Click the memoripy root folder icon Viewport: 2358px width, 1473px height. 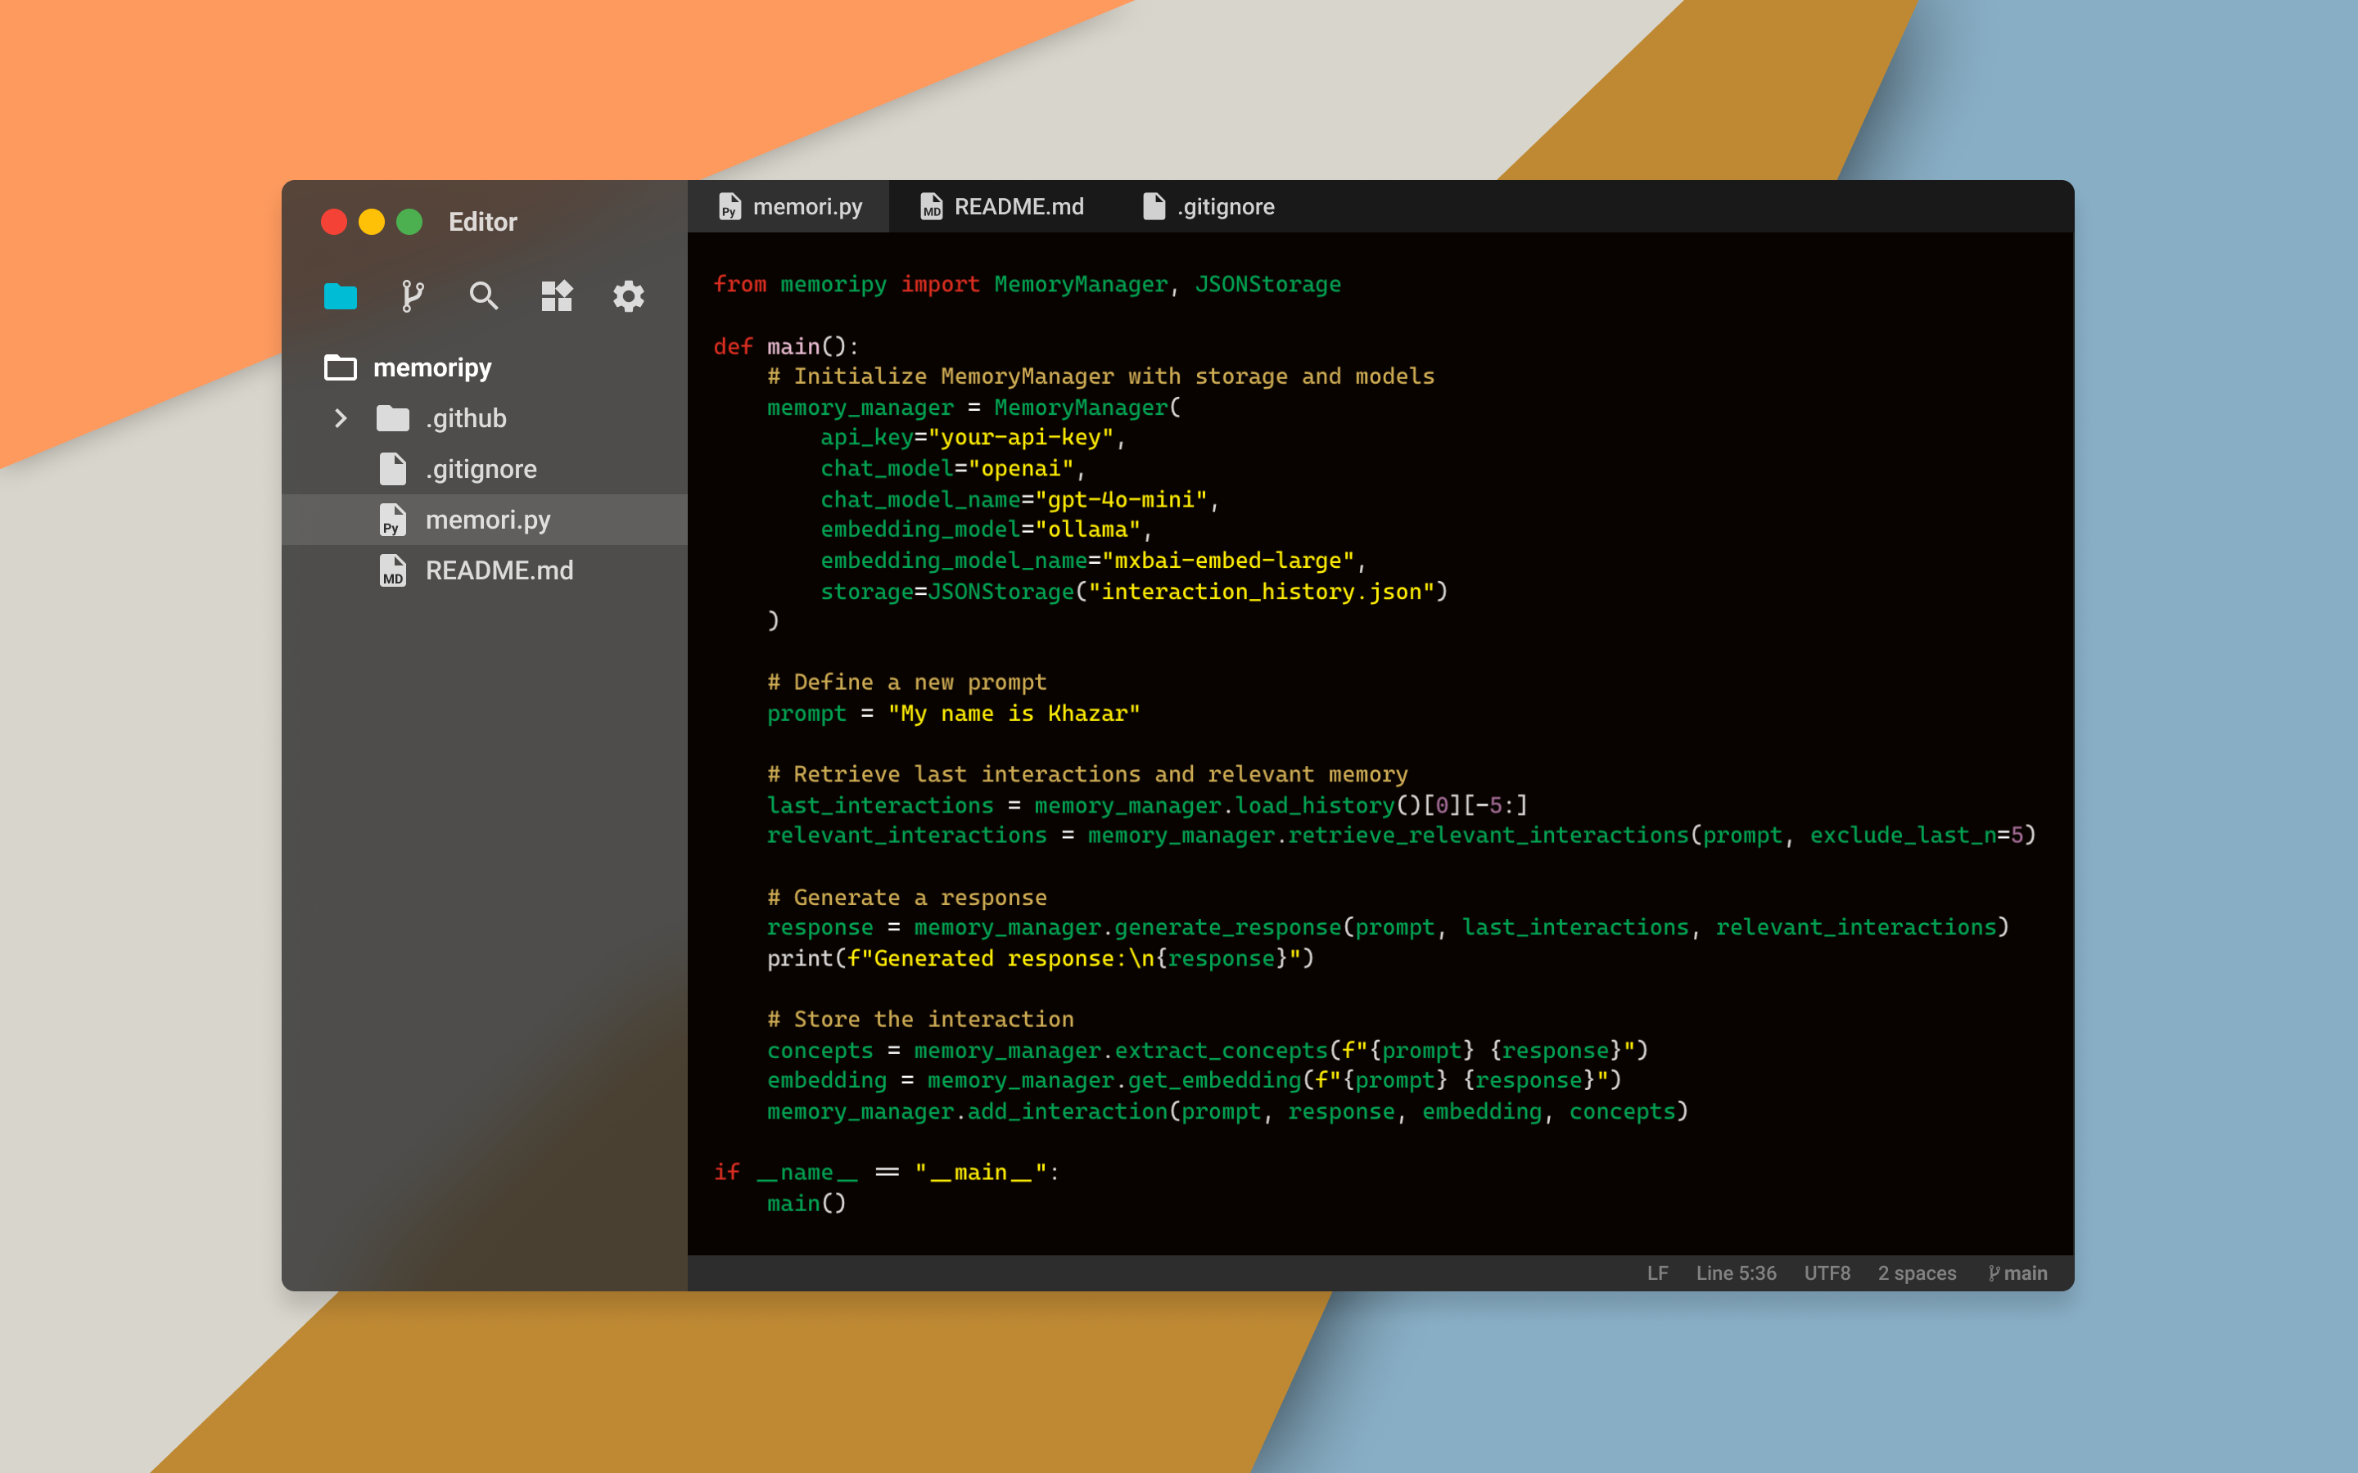coord(340,367)
